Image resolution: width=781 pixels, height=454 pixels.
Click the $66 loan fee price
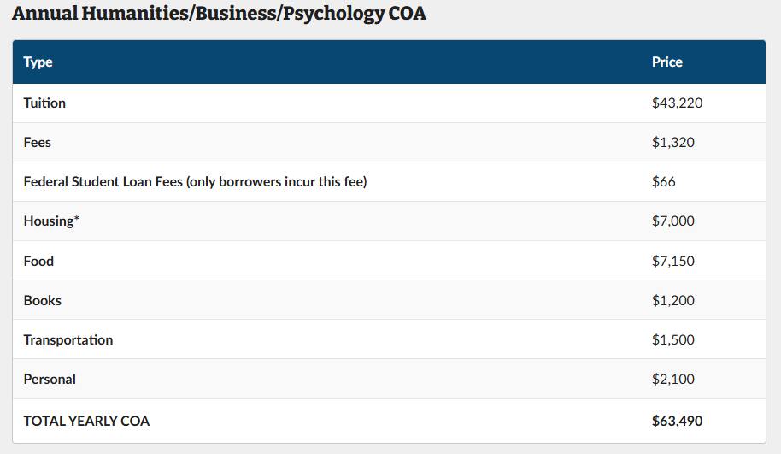coord(664,181)
